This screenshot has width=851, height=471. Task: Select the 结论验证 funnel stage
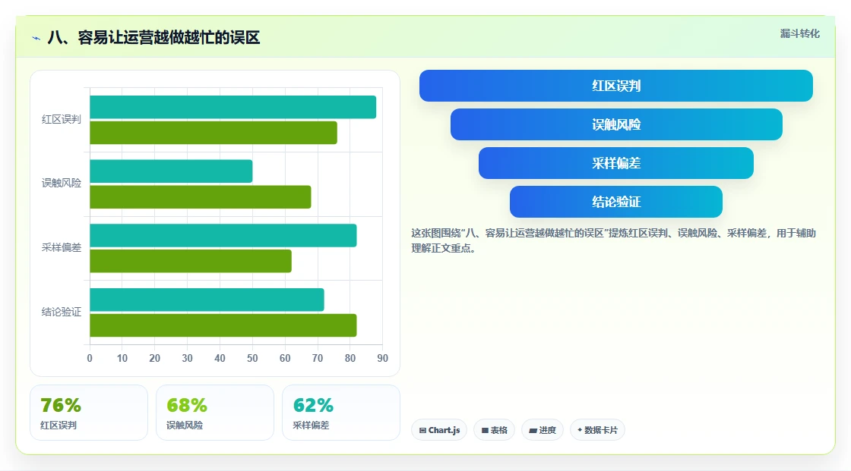click(x=616, y=202)
